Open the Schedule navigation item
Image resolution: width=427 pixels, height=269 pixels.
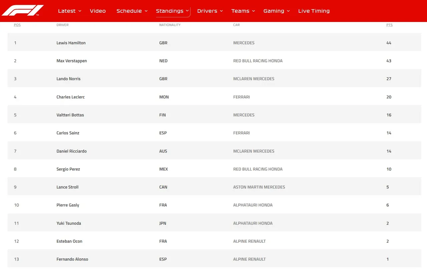coord(129,11)
